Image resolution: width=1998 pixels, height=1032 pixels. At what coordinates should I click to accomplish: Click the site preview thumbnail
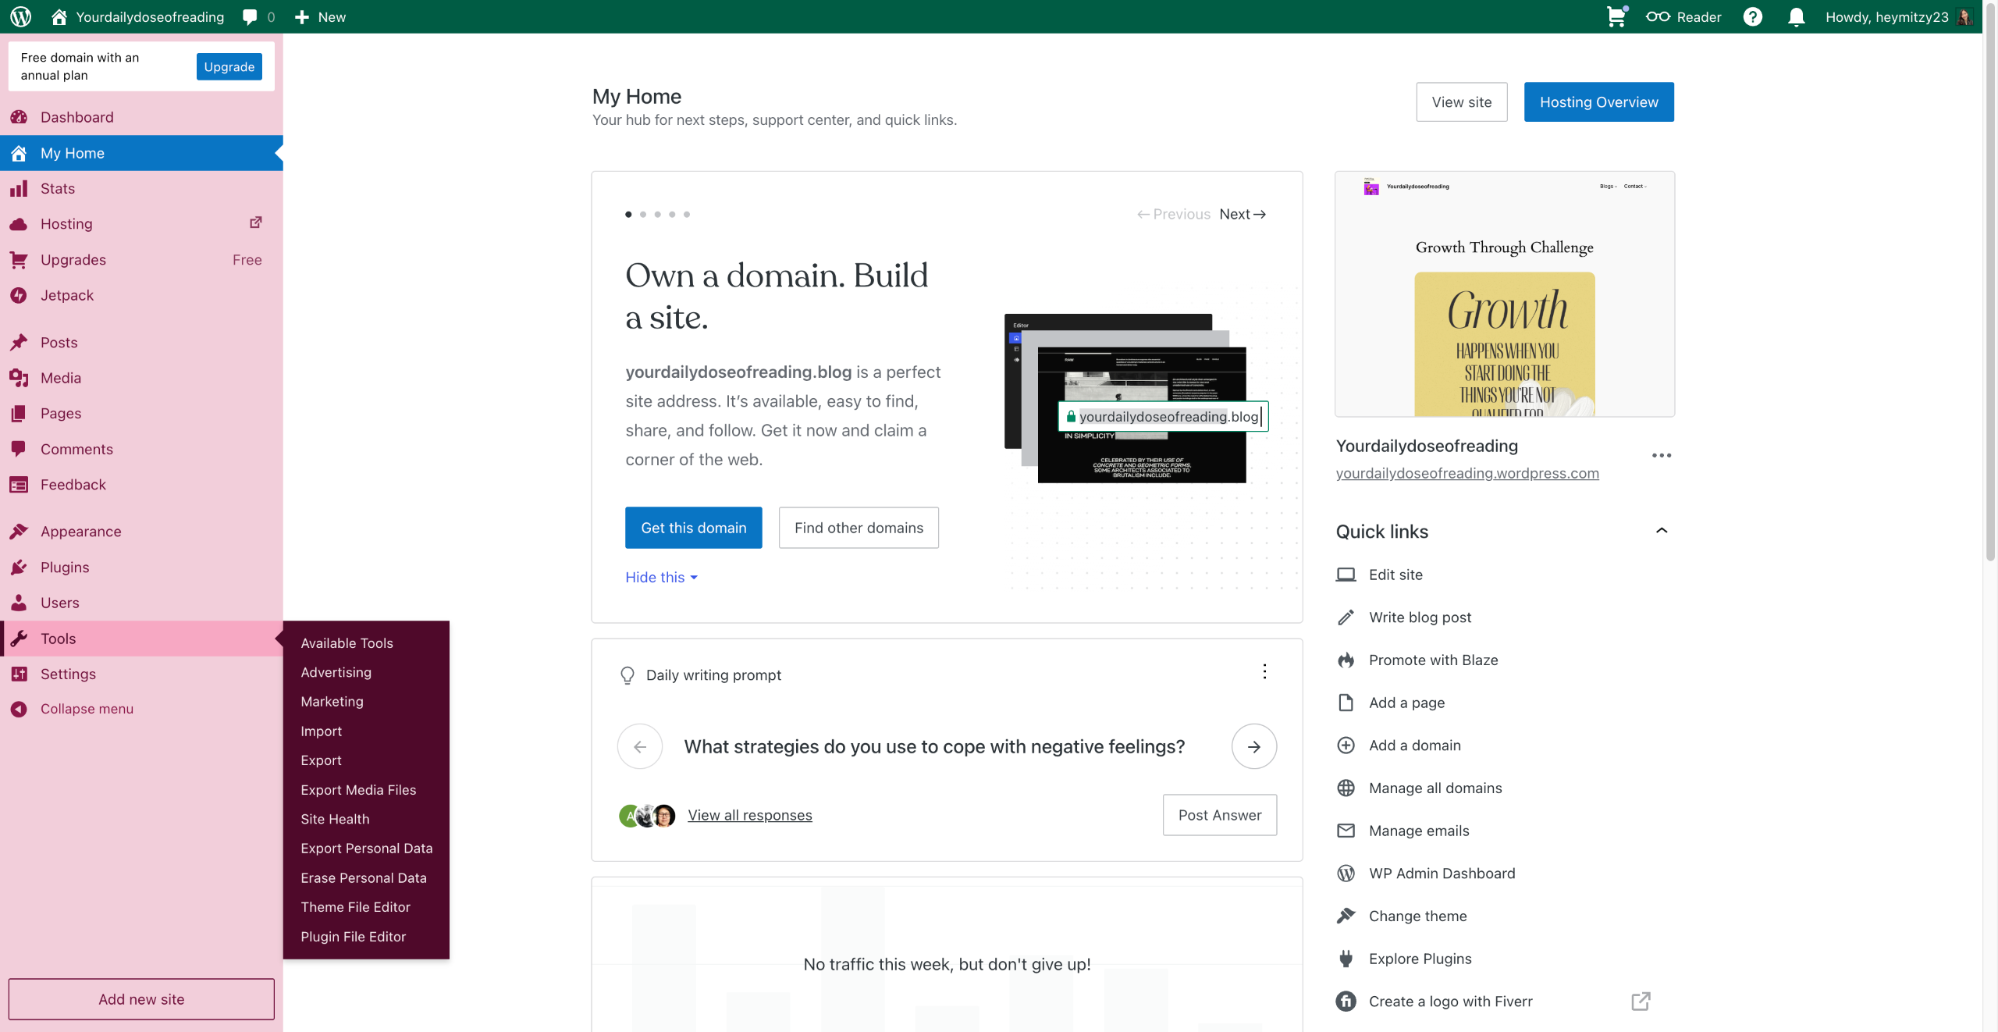(1504, 294)
